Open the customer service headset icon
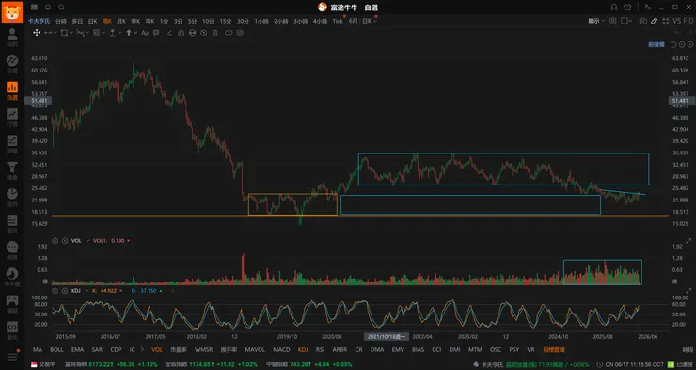Viewport: 696px width, 370px height. click(x=614, y=8)
